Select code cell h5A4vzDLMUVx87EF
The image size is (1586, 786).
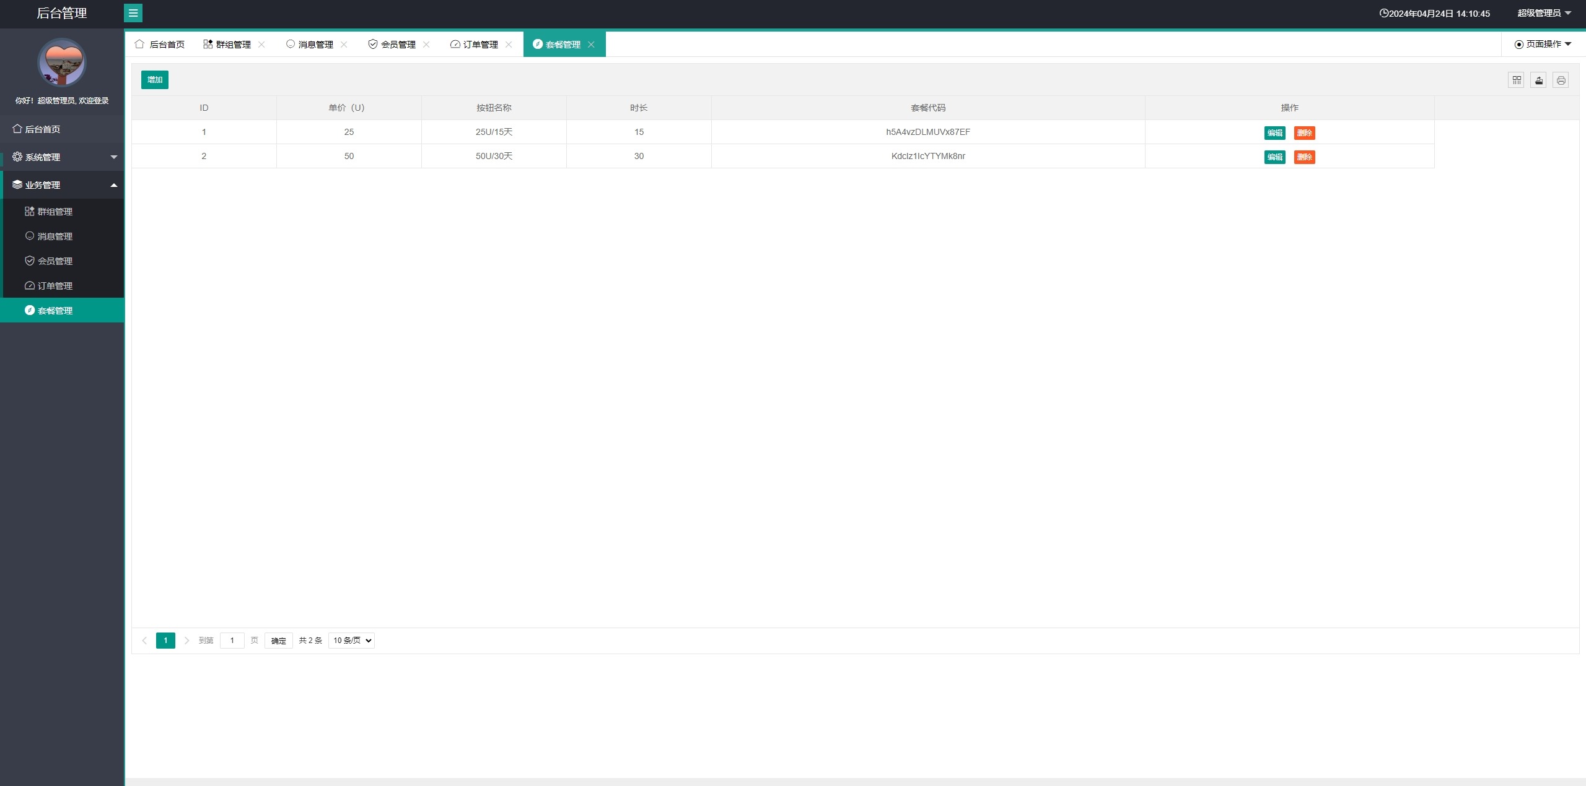point(928,132)
